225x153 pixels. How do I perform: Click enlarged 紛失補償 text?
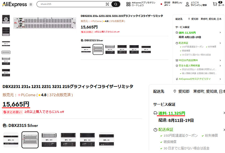(211, 135)
